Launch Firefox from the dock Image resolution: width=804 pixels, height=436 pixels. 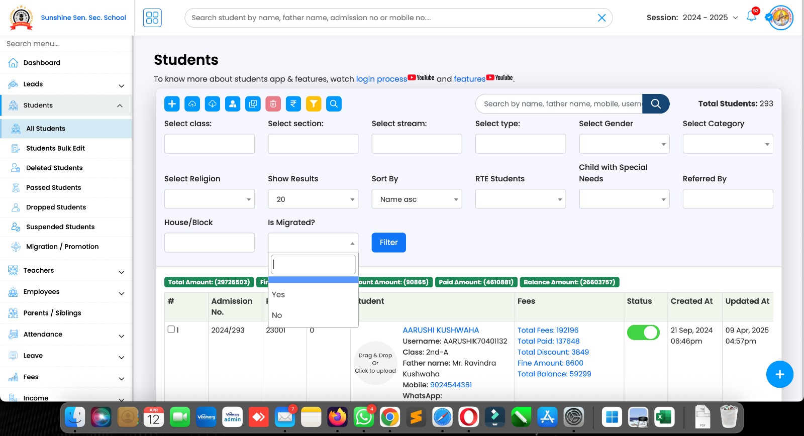click(338, 417)
